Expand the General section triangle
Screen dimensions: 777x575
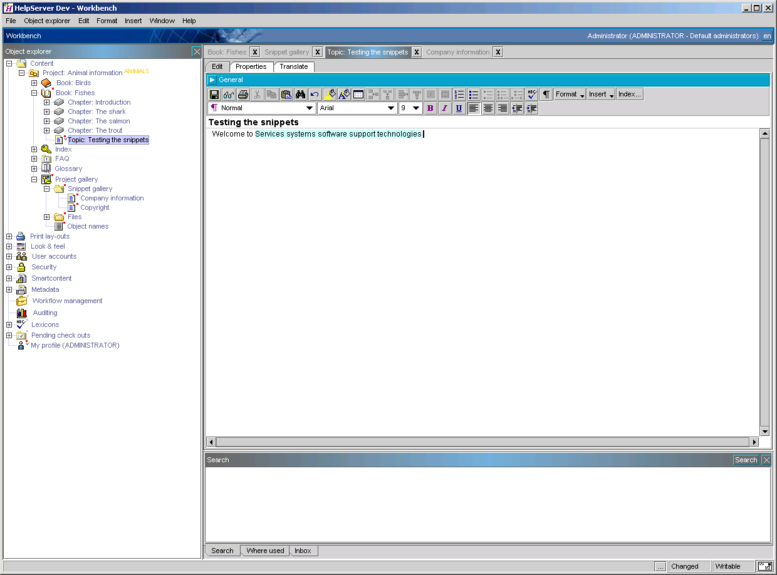pos(212,80)
